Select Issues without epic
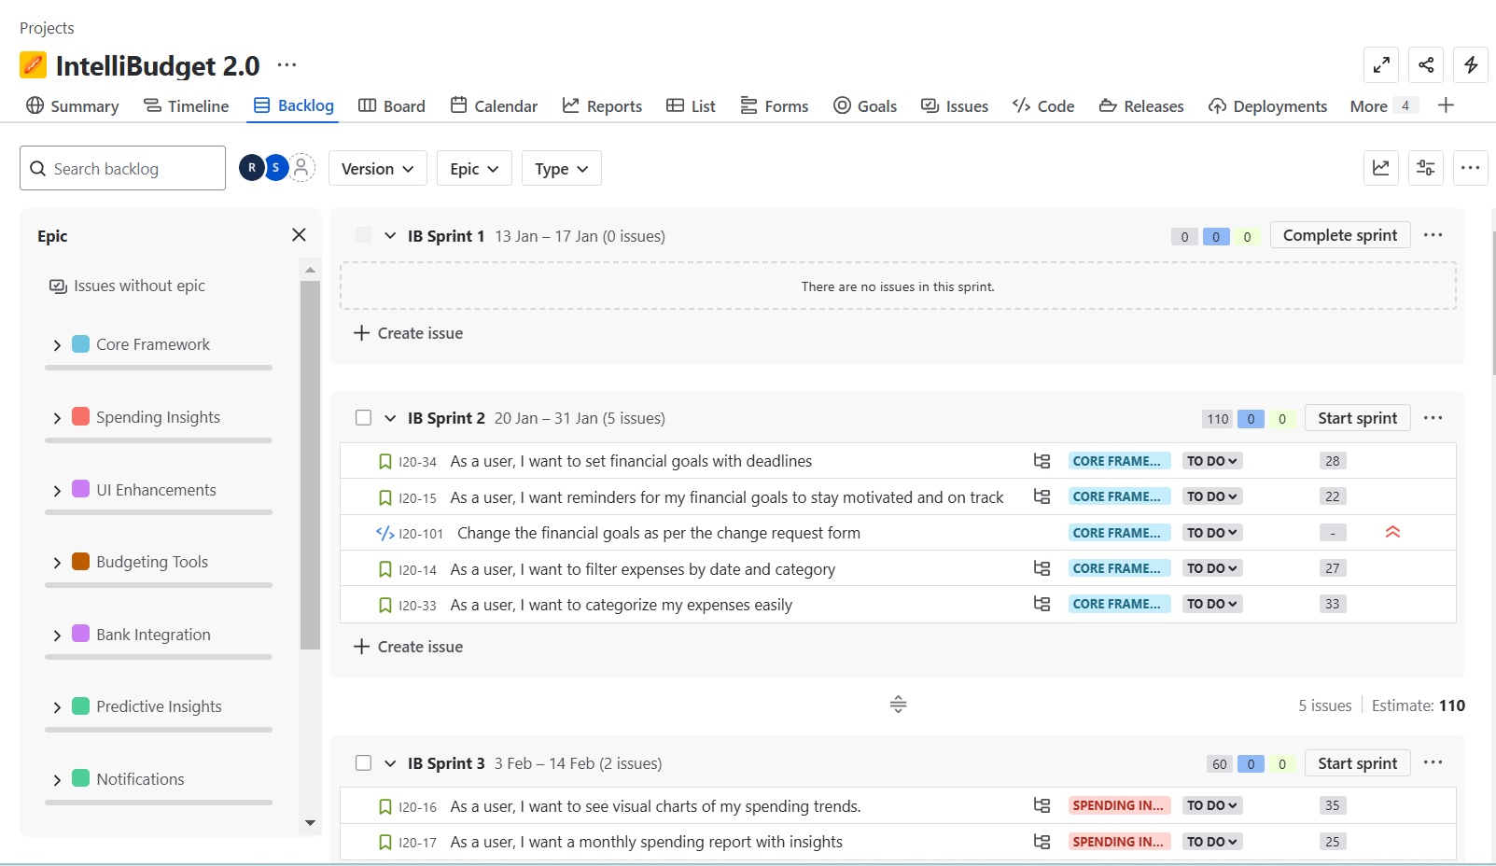Screen dimensions: 1496x866 [x=127, y=286]
